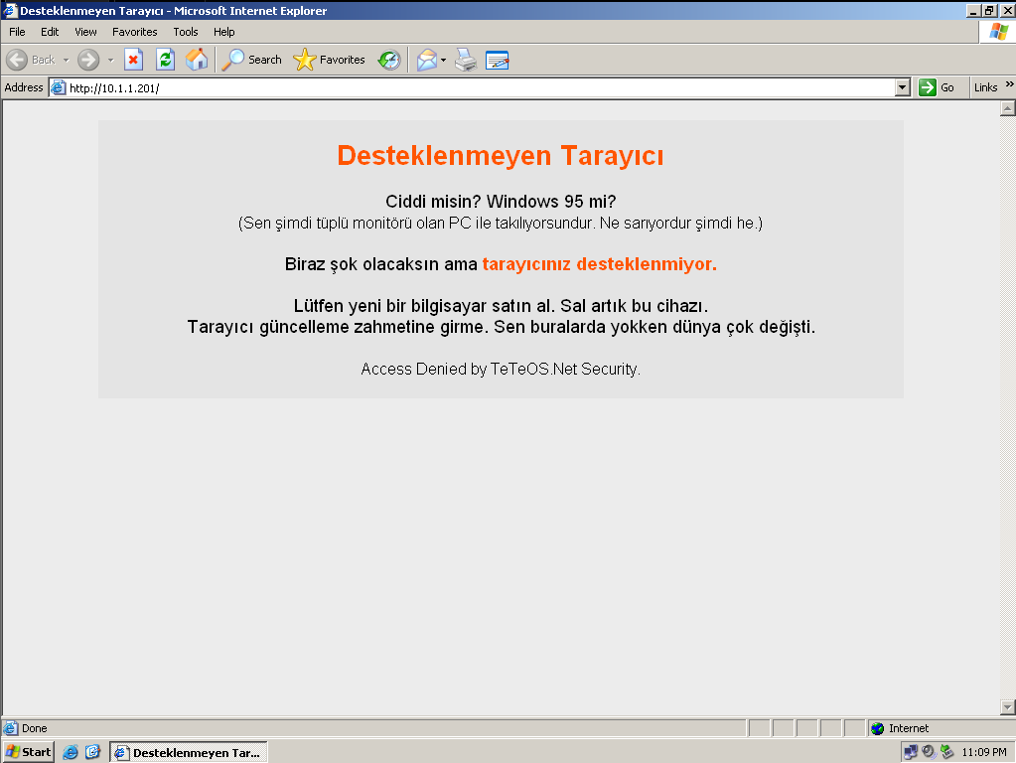Click the Windows flag logo throbber
1016x763 pixels.
click(998, 32)
